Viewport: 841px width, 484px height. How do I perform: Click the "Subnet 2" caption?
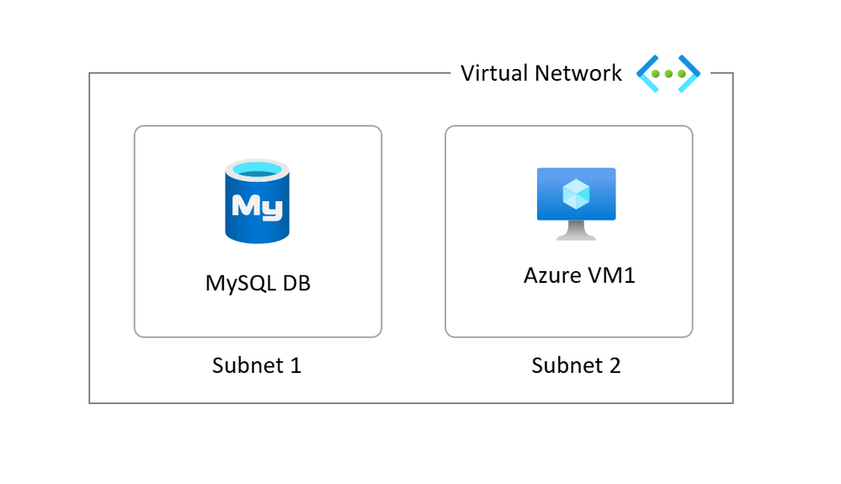(576, 365)
